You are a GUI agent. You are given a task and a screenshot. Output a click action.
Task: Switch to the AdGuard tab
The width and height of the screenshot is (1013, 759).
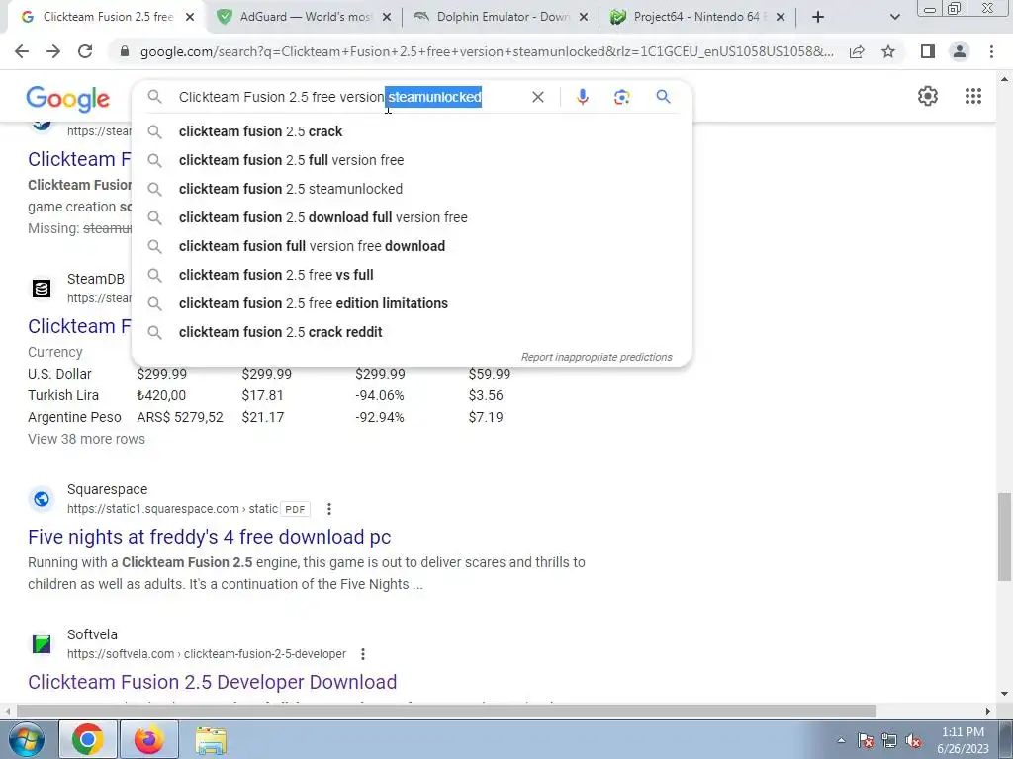pyautogui.click(x=305, y=18)
